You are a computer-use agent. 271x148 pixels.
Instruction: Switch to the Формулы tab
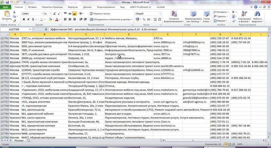[x=72, y=7]
